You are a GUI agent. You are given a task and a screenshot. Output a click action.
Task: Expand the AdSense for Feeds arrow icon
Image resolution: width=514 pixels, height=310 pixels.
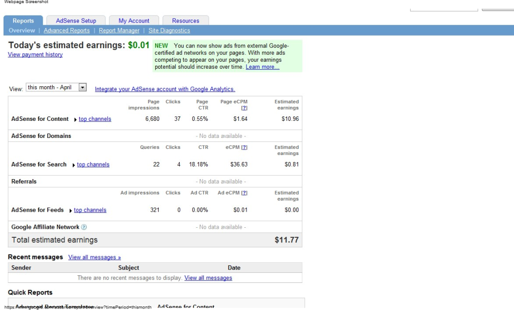(71, 211)
